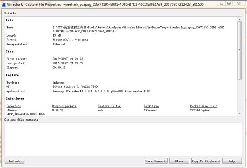The image size is (247, 168).
Task: Click elapsed value '00:00:12'
Action: [x=59, y=67]
